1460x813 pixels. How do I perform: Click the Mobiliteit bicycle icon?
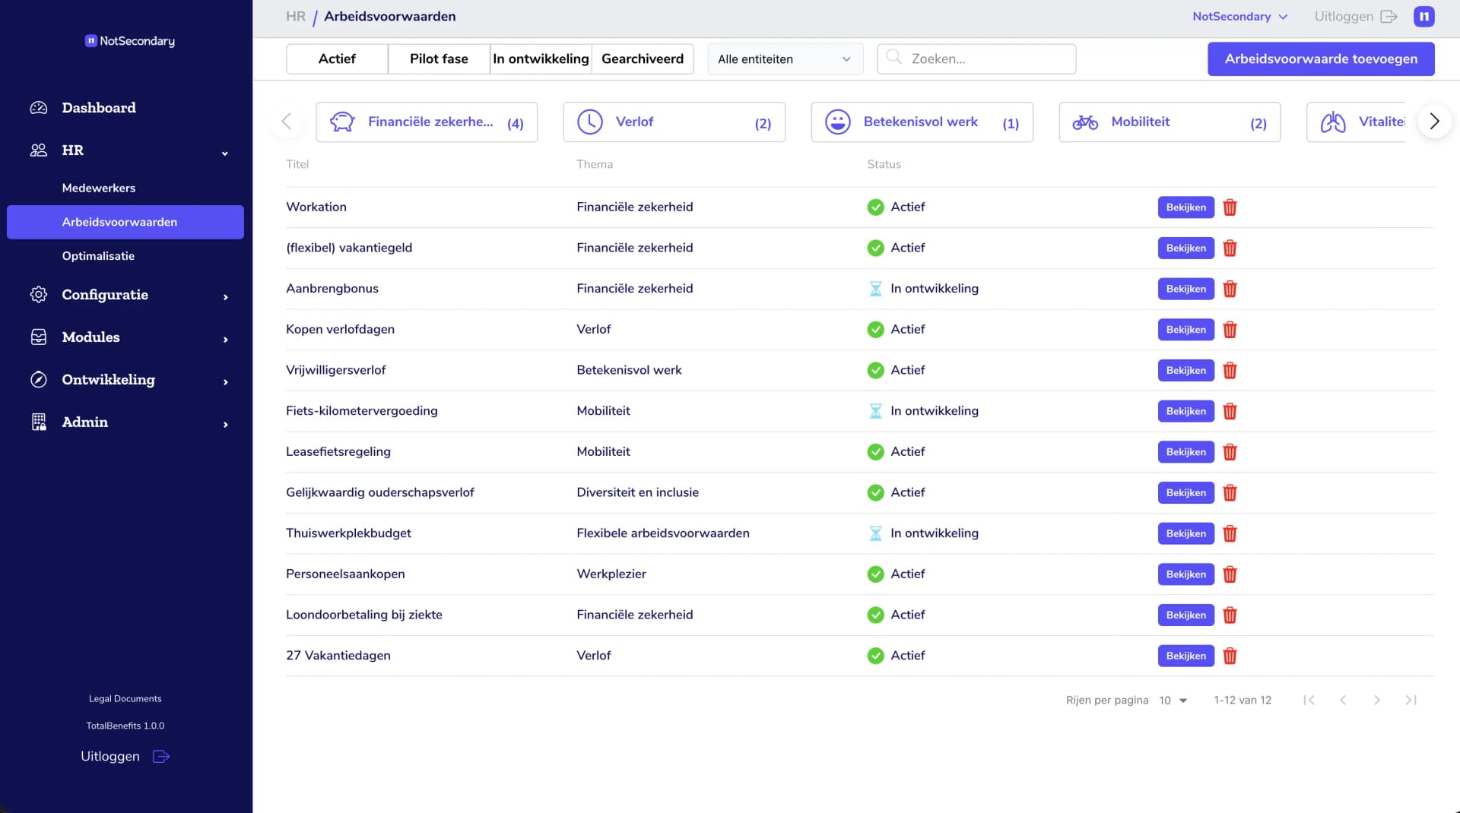tap(1084, 122)
